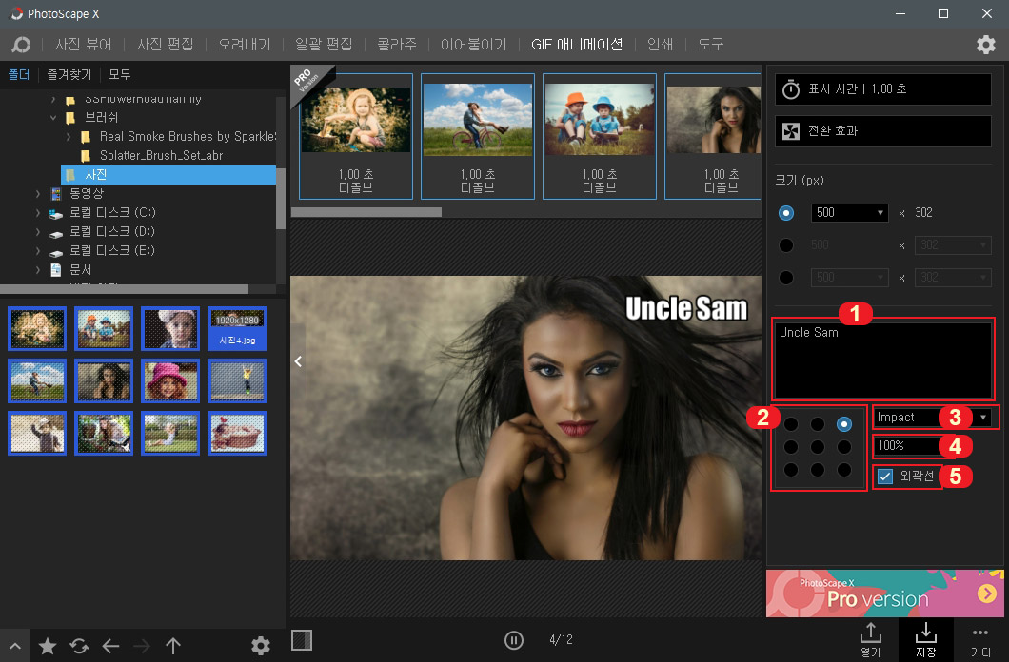Image resolution: width=1009 pixels, height=662 pixels.
Task: Open the 도구 tools tab
Action: pos(710,45)
